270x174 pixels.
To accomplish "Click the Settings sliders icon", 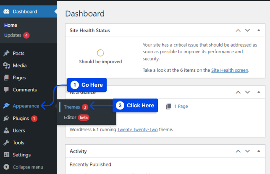I will coord(6,155).
